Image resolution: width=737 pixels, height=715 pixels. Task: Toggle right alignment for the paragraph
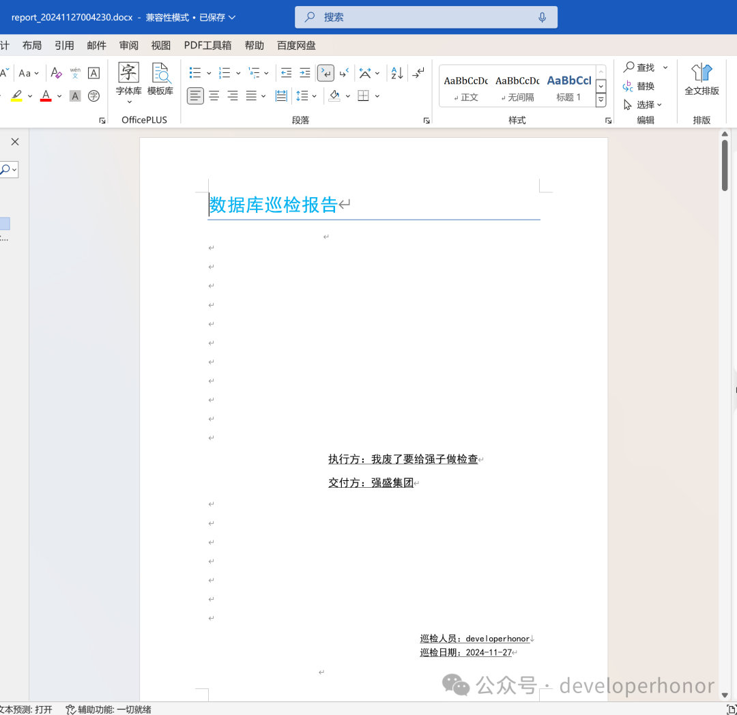pos(233,96)
